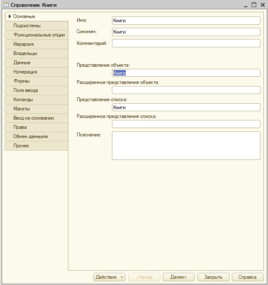Image resolution: width=268 pixels, height=285 pixels.
Task: Switch to the Подсистемы tab
Action: [36, 26]
